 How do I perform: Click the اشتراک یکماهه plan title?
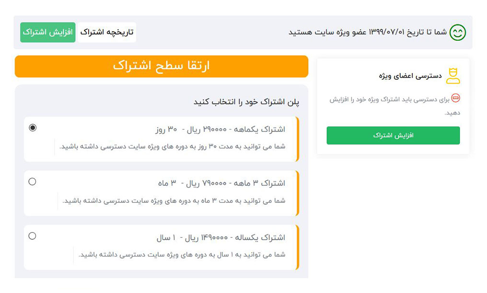tap(220, 129)
